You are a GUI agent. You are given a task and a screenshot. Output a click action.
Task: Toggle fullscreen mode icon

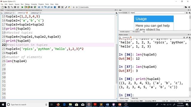click(62, 7)
